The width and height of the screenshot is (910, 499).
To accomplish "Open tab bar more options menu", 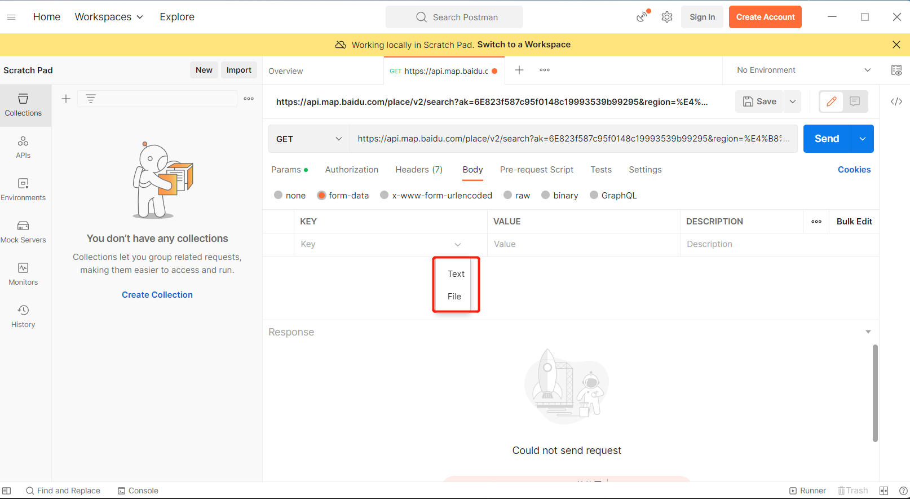I will point(545,70).
